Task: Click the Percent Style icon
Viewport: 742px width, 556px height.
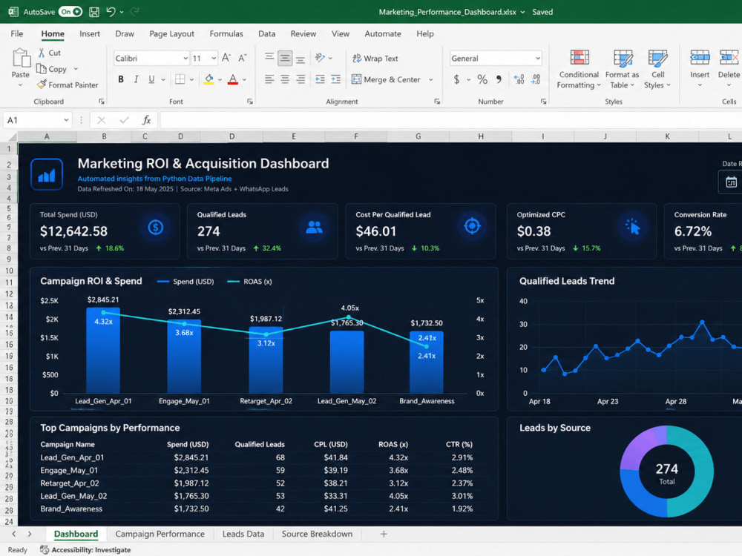Action: 482,79
